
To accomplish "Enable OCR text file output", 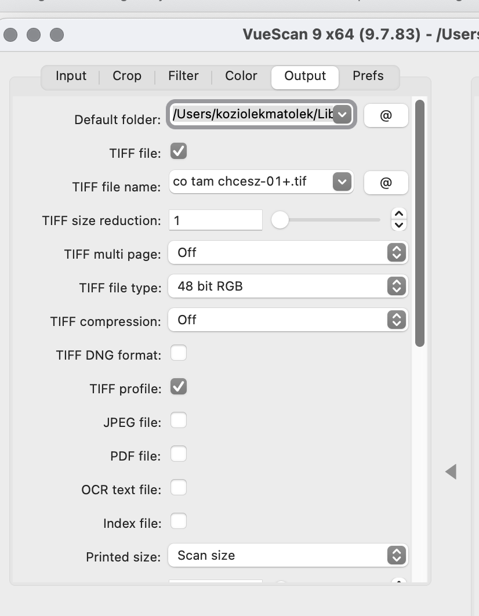I will click(179, 487).
